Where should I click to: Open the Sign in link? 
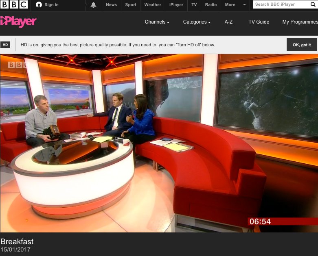52,4
